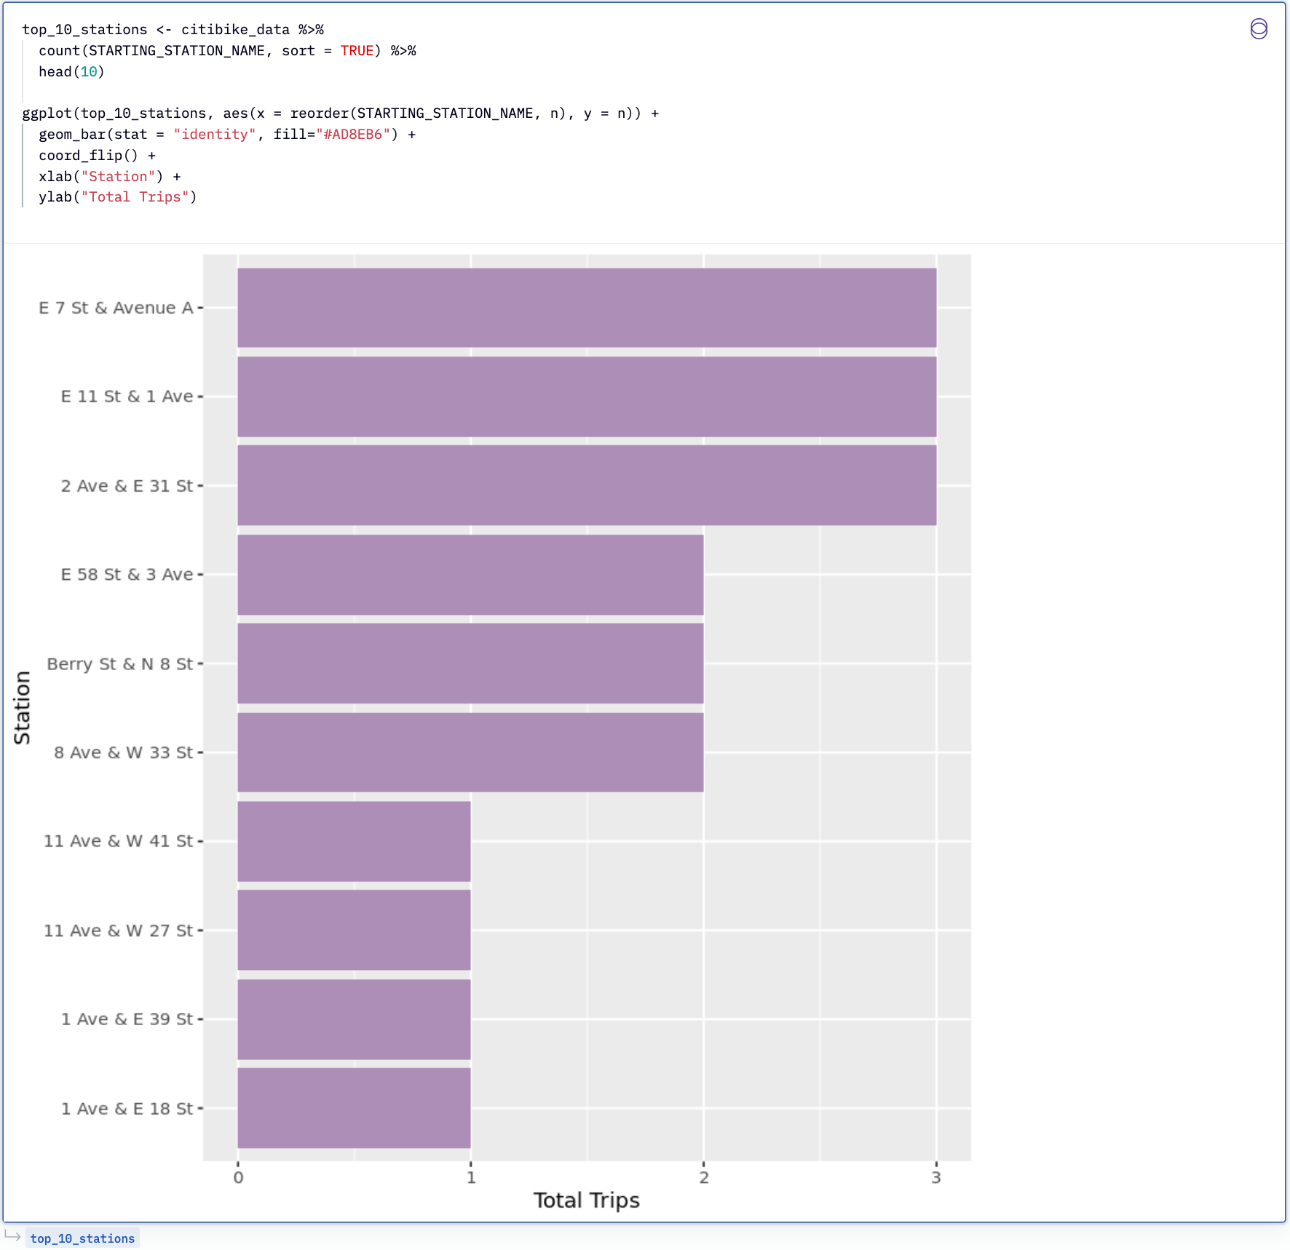Click the "identity" string in geom_bar
This screenshot has height=1250, width=1290.
click(x=215, y=135)
